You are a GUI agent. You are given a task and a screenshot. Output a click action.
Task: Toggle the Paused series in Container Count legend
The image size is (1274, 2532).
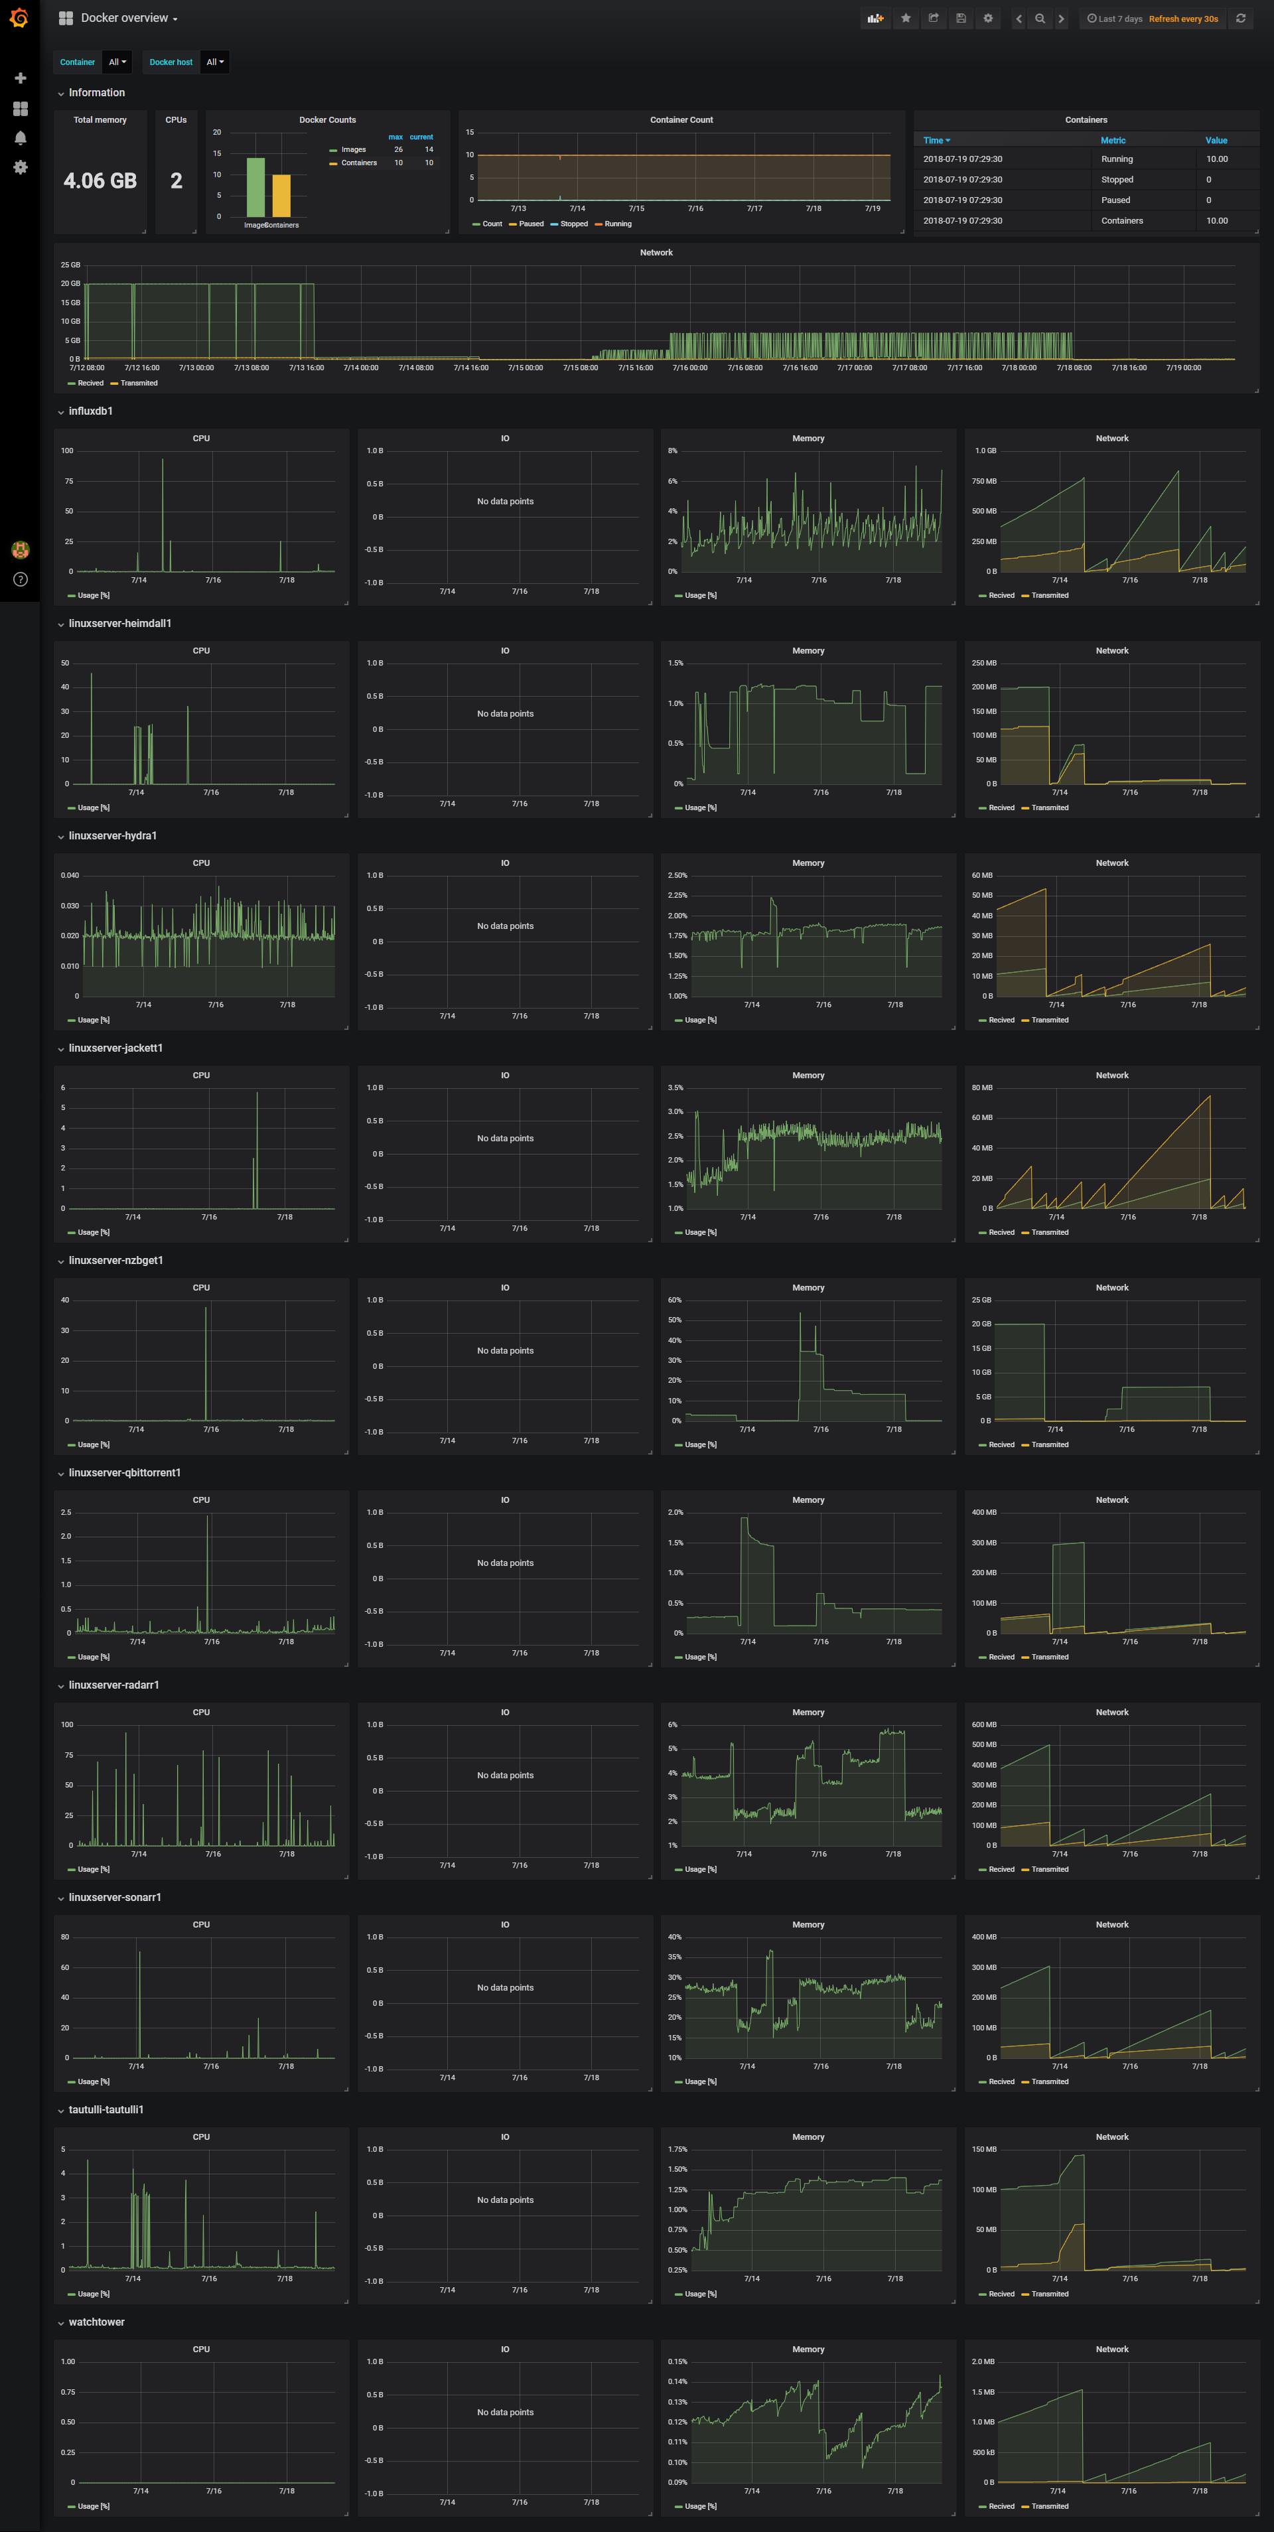pyautogui.click(x=531, y=224)
